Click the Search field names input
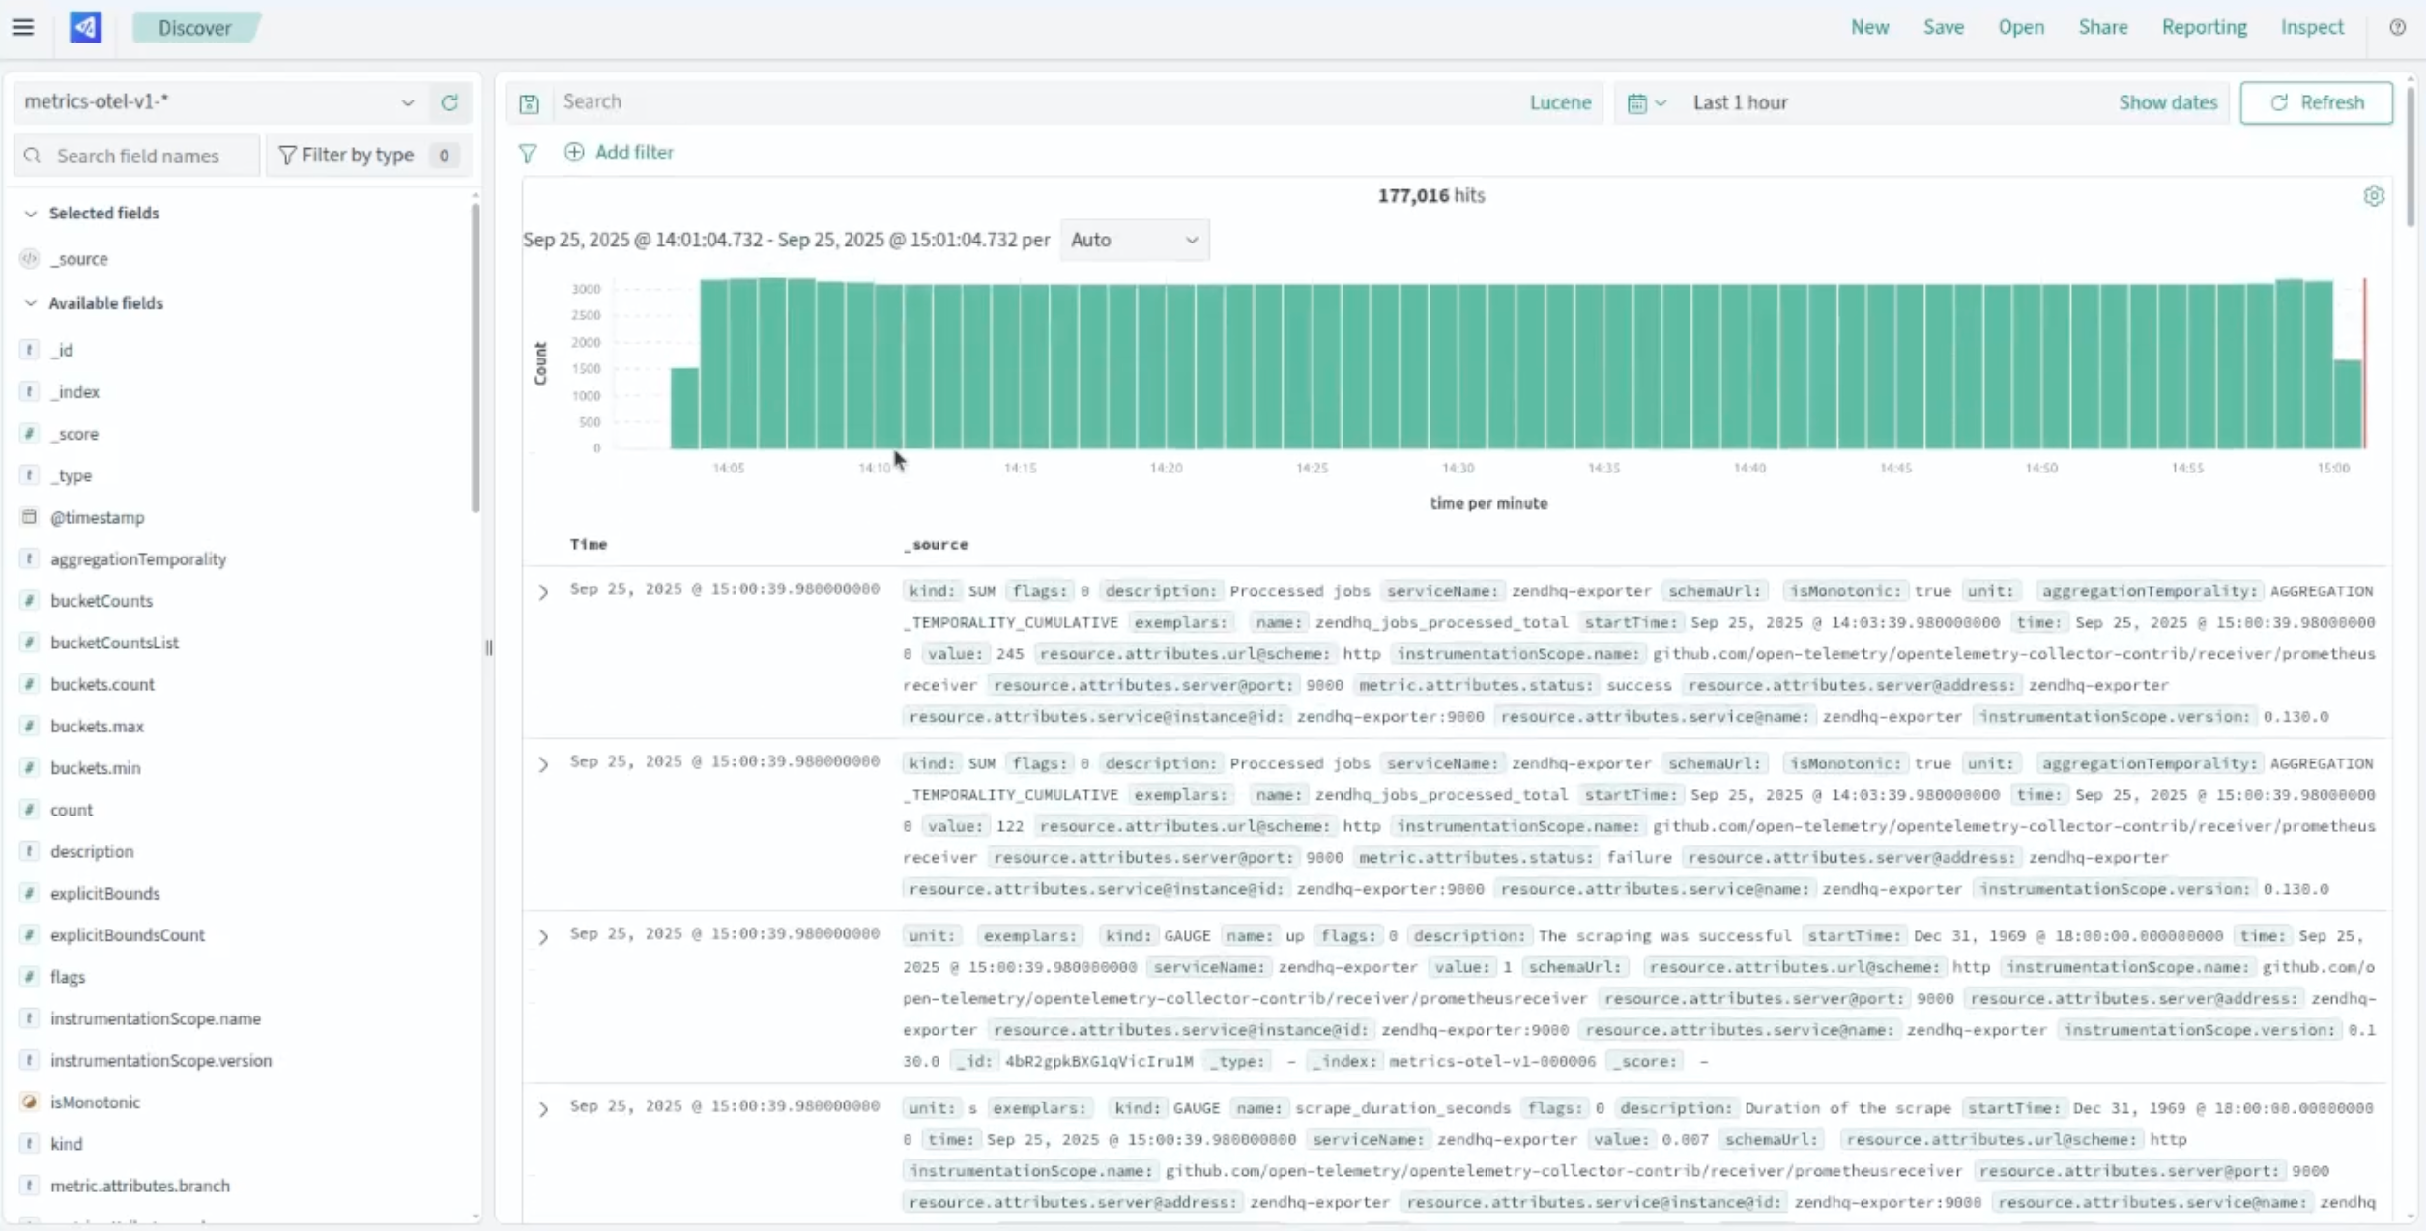The width and height of the screenshot is (2426, 1231). (x=137, y=156)
